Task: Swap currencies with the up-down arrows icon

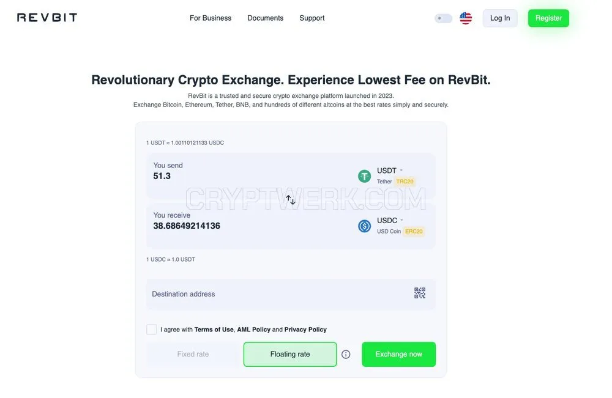Action: click(x=290, y=200)
